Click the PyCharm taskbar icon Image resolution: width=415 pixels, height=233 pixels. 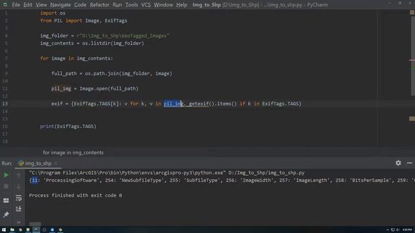click(x=36, y=230)
